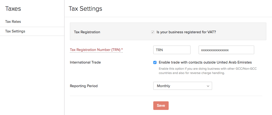Click the Taxes sidebar heading
Screen dimensions: 272x115
click(x=13, y=9)
